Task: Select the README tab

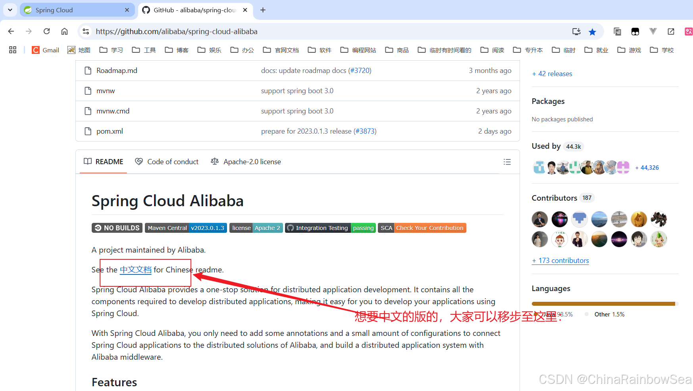Action: (103, 162)
